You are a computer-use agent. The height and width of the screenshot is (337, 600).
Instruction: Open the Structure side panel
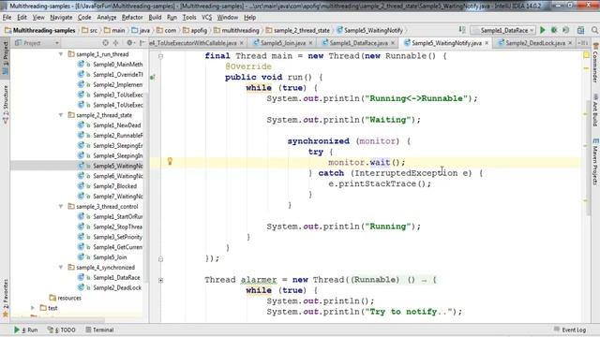(6, 104)
